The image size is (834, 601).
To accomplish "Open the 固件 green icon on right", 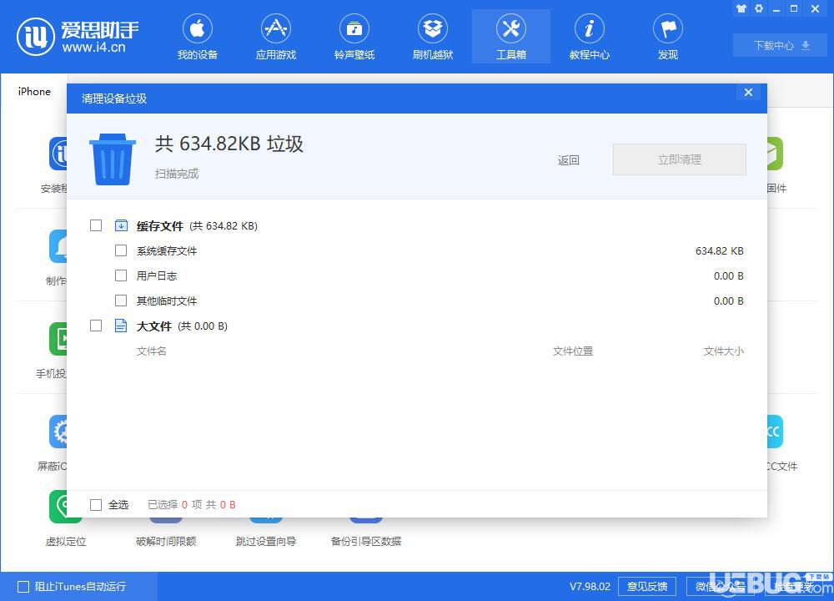I will click(x=775, y=154).
